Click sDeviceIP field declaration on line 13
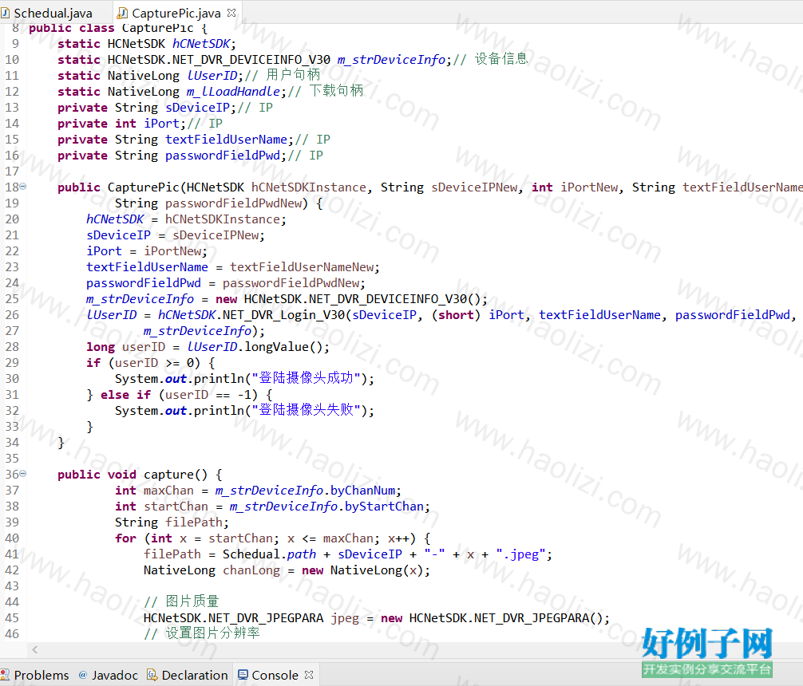This screenshot has width=803, height=686. pos(197,108)
